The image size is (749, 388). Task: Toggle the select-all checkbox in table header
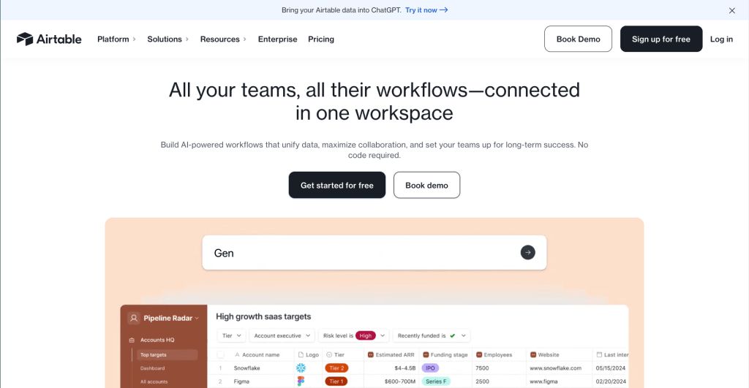(220, 354)
